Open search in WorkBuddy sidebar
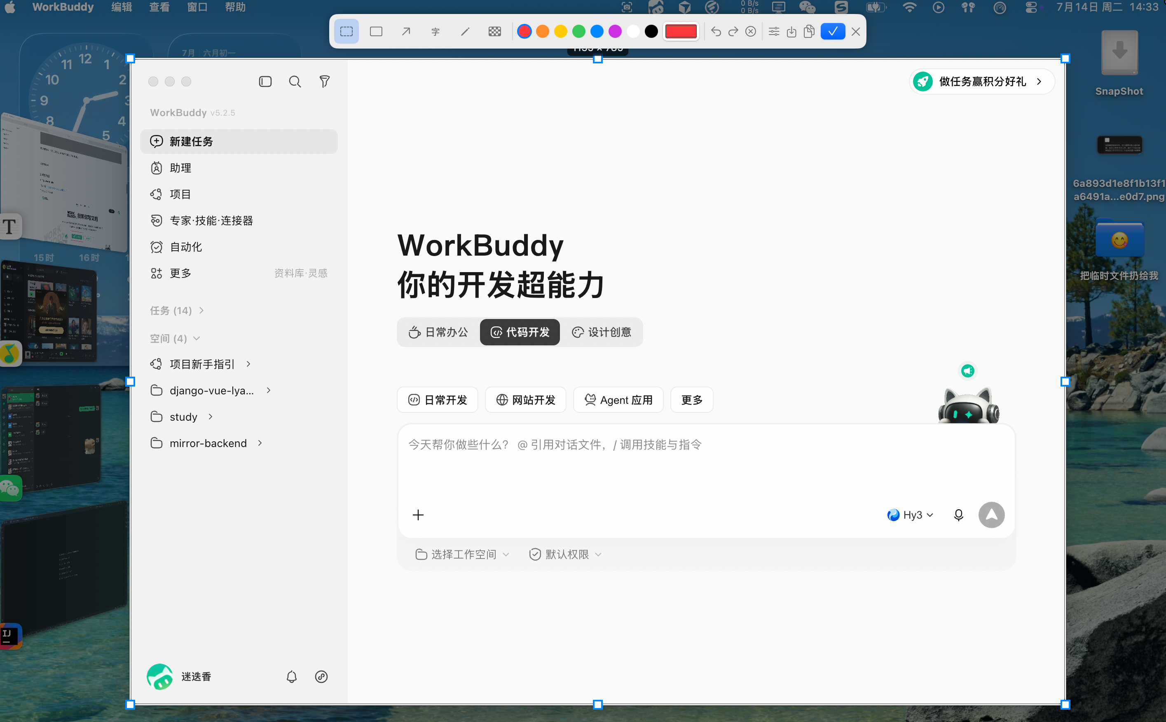Image resolution: width=1166 pixels, height=722 pixels. tap(295, 82)
